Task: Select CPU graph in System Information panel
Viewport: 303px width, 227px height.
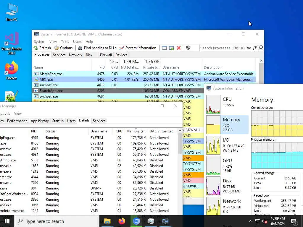Action: (x=213, y=104)
